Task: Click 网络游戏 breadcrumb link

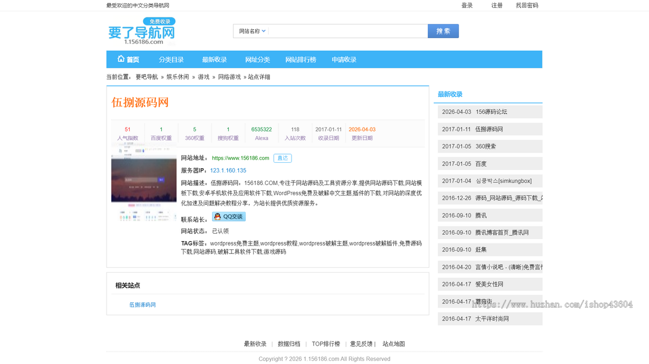Action: coord(229,77)
